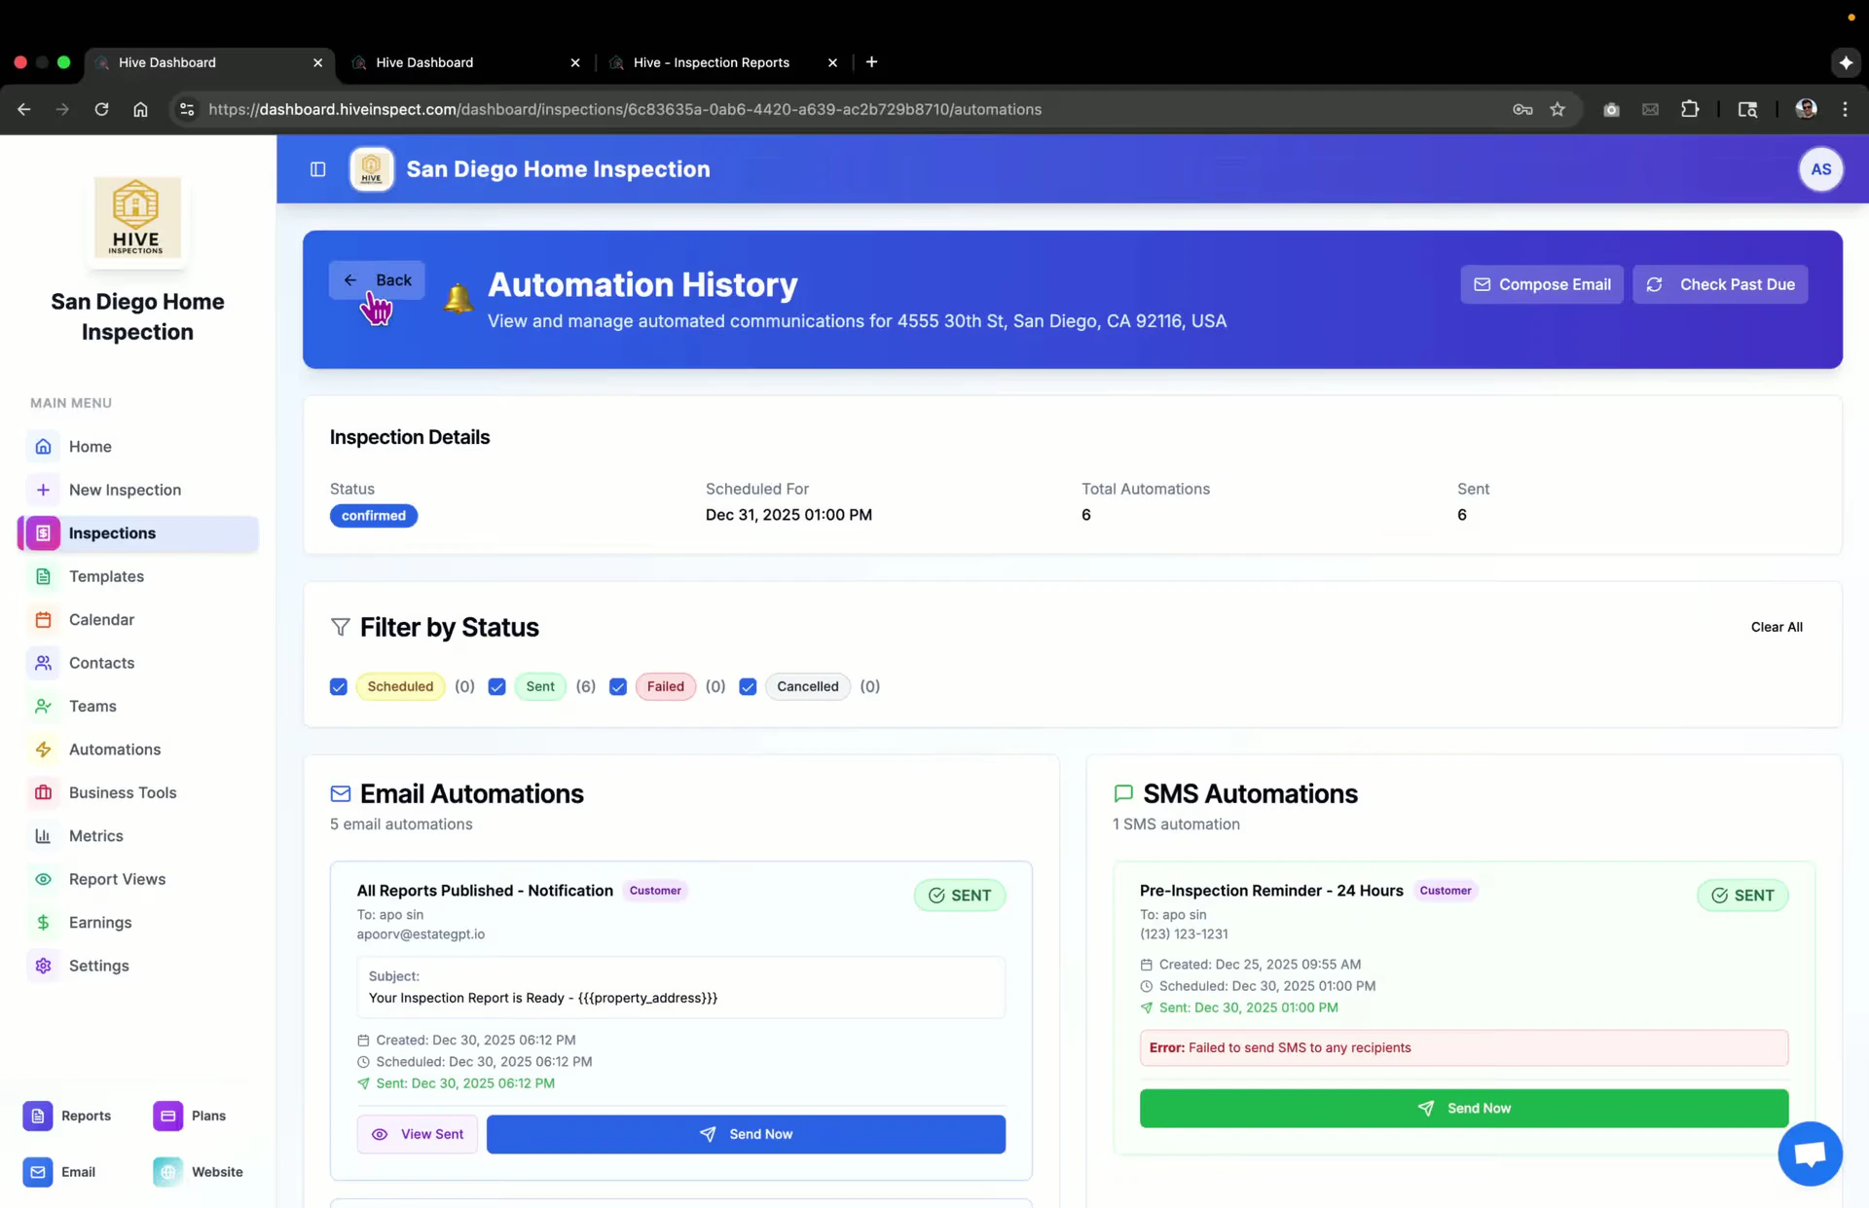1869x1208 pixels.
Task: Toggle the Cancelled status checkbox
Action: (x=748, y=687)
